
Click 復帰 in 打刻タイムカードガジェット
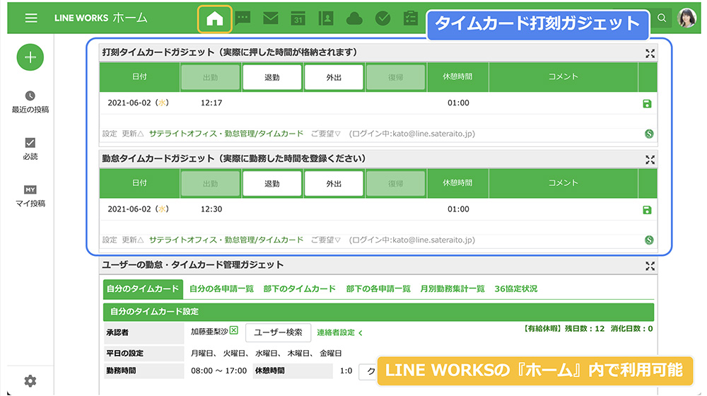[395, 78]
